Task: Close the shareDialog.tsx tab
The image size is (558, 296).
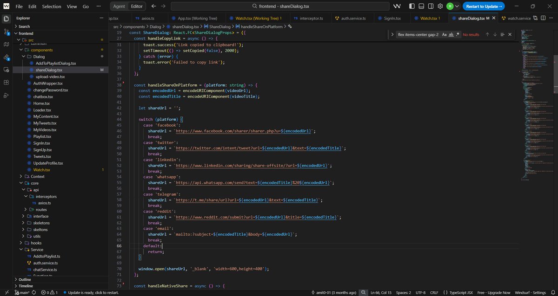Action: coord(494,18)
